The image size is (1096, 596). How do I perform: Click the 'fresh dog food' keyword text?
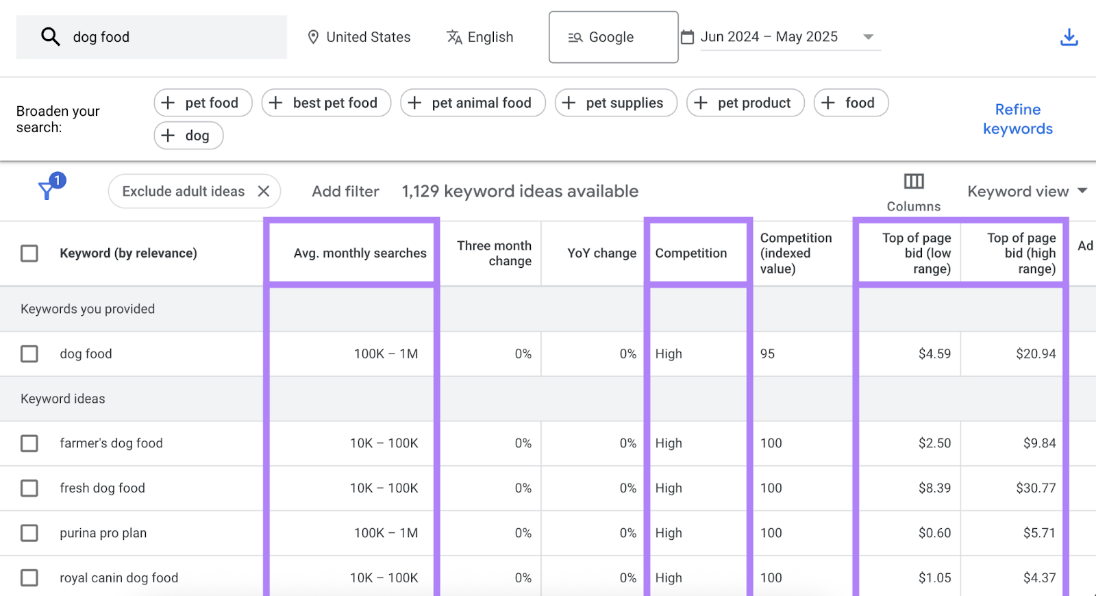pos(102,488)
